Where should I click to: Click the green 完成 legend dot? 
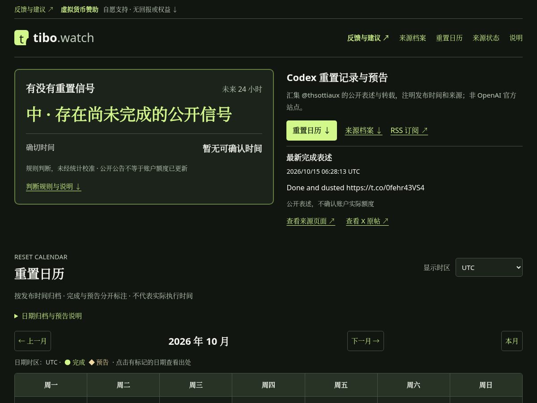[x=68, y=362]
